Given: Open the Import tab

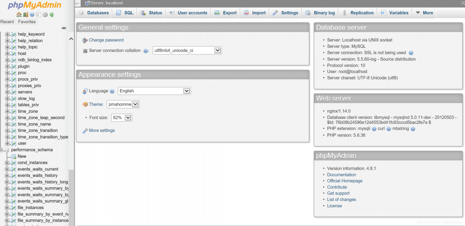Looking at the screenshot, I should [x=255, y=13].
